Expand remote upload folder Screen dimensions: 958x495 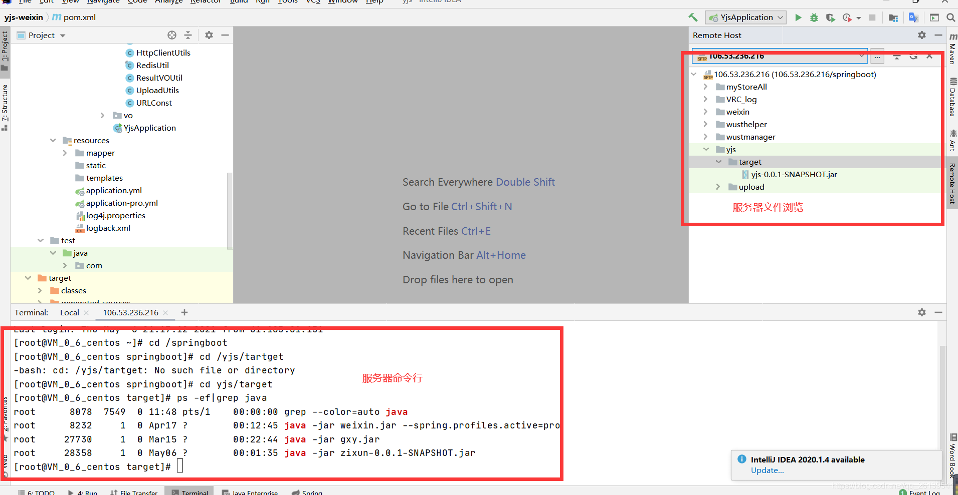click(718, 187)
